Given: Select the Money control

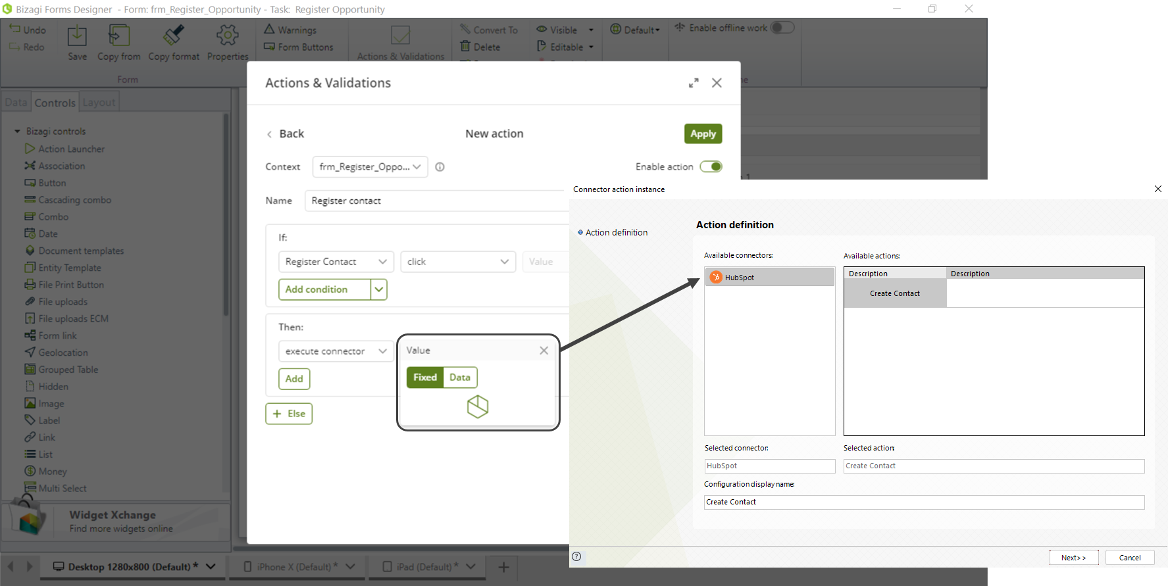Looking at the screenshot, I should pos(45,471).
